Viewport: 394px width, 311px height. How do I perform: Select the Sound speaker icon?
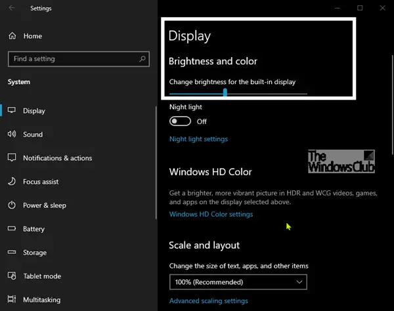[12, 135]
